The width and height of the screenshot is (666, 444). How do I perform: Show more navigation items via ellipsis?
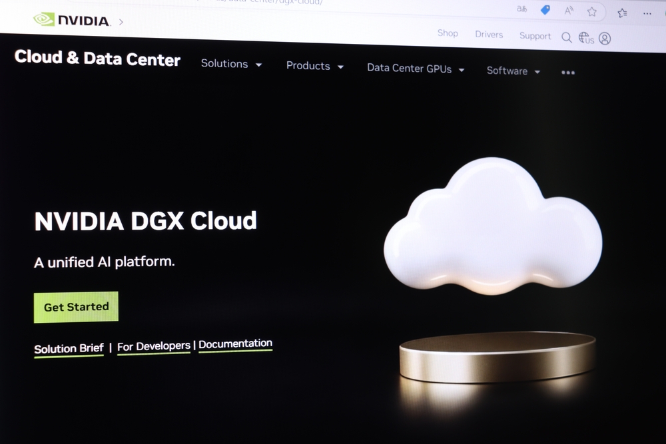coord(568,73)
